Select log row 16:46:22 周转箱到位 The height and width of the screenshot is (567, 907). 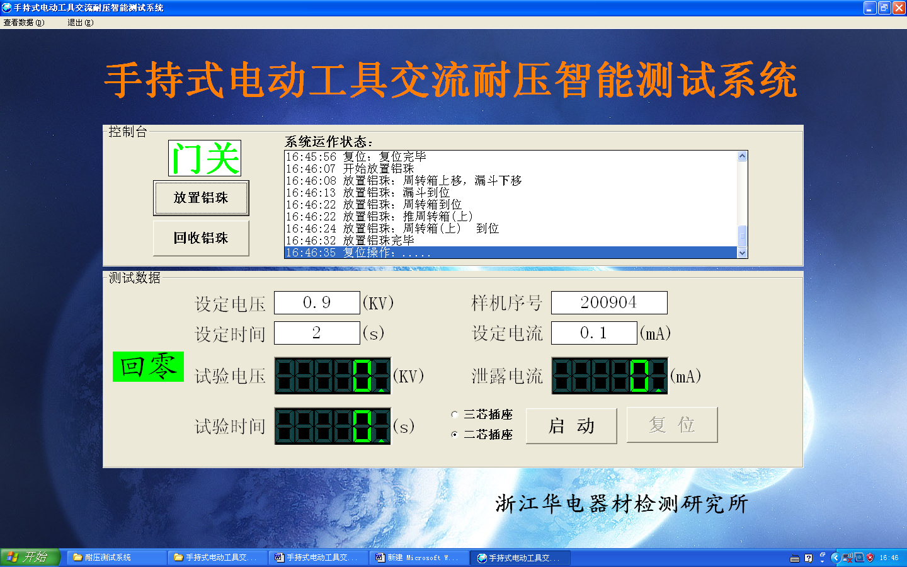(511, 205)
